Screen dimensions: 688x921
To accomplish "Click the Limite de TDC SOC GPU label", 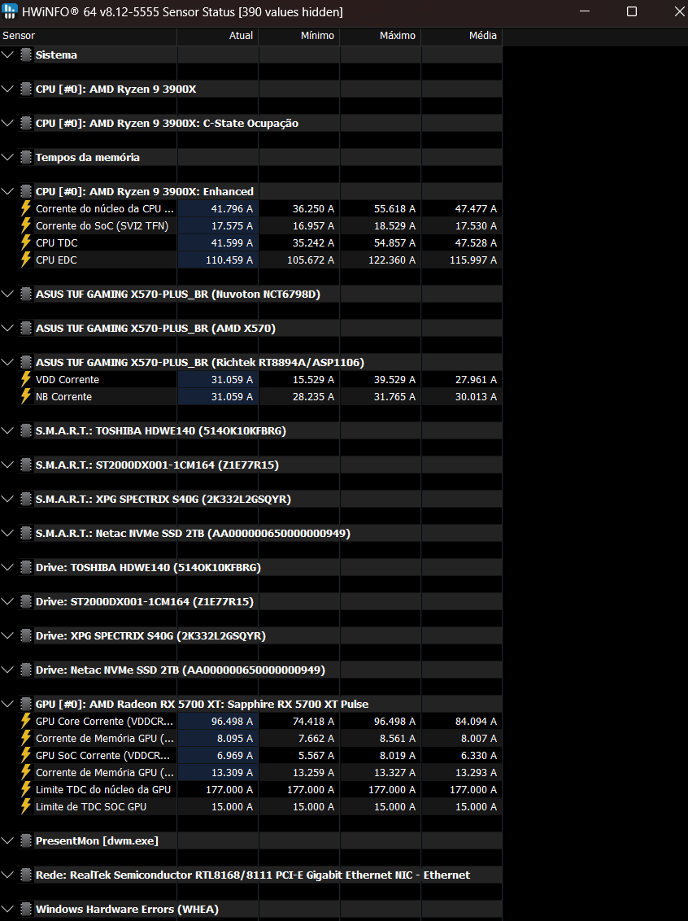I will [91, 806].
